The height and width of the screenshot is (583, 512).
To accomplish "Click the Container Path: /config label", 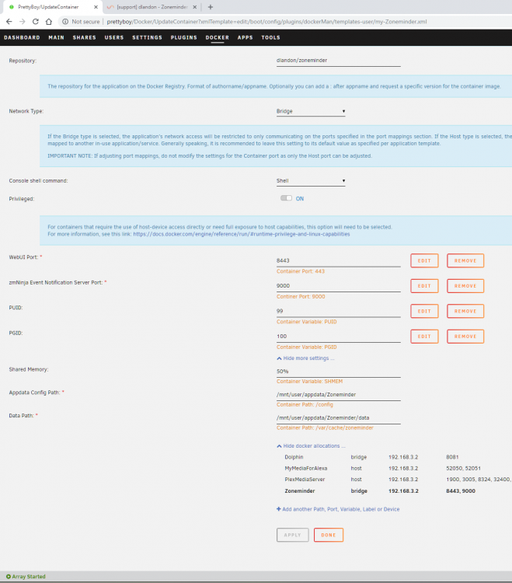I will click(x=305, y=404).
